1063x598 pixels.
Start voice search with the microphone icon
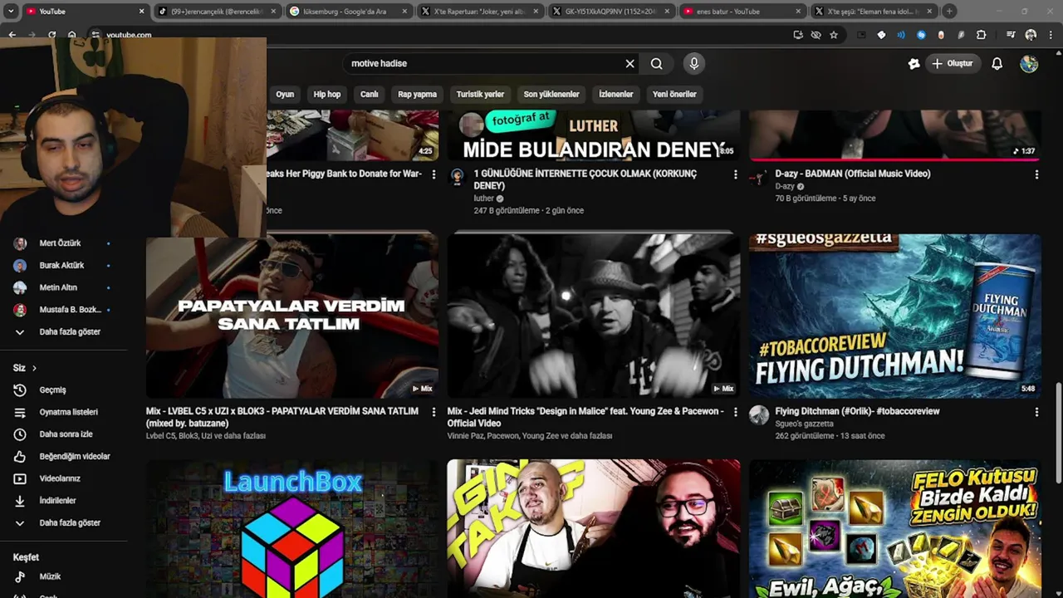(x=694, y=63)
